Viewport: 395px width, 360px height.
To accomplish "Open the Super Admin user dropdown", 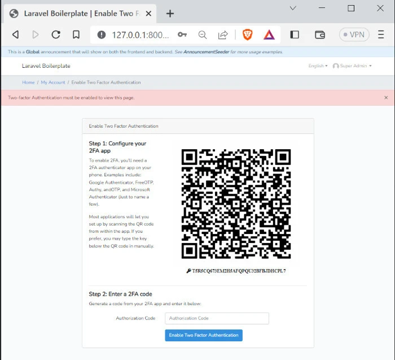I will pyautogui.click(x=352, y=66).
